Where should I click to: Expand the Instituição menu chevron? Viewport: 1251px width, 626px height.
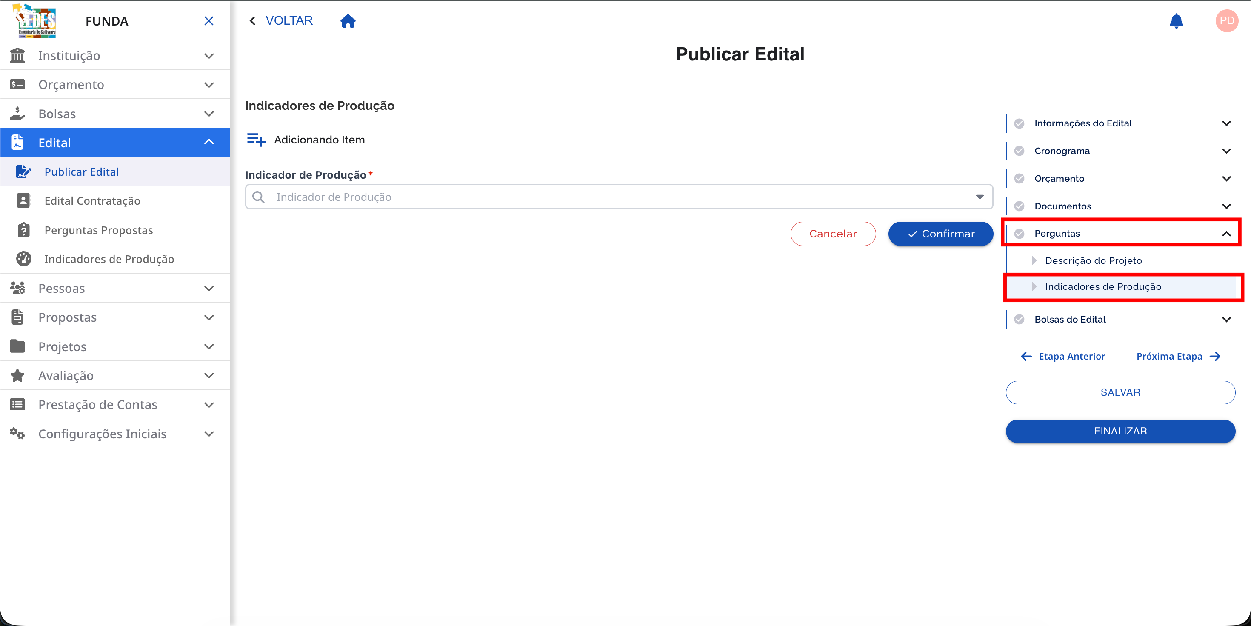pyautogui.click(x=209, y=56)
